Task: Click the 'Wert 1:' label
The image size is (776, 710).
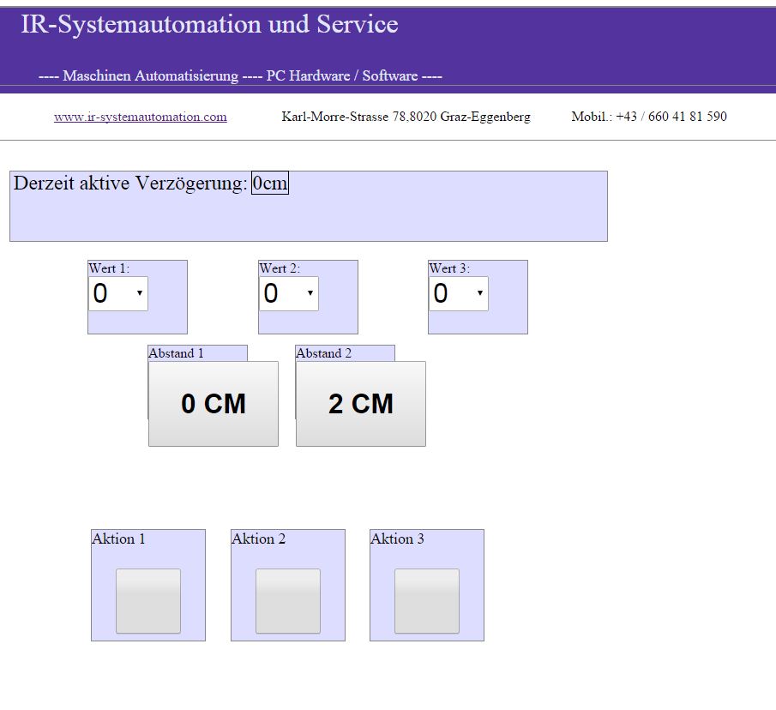Action: click(x=109, y=268)
